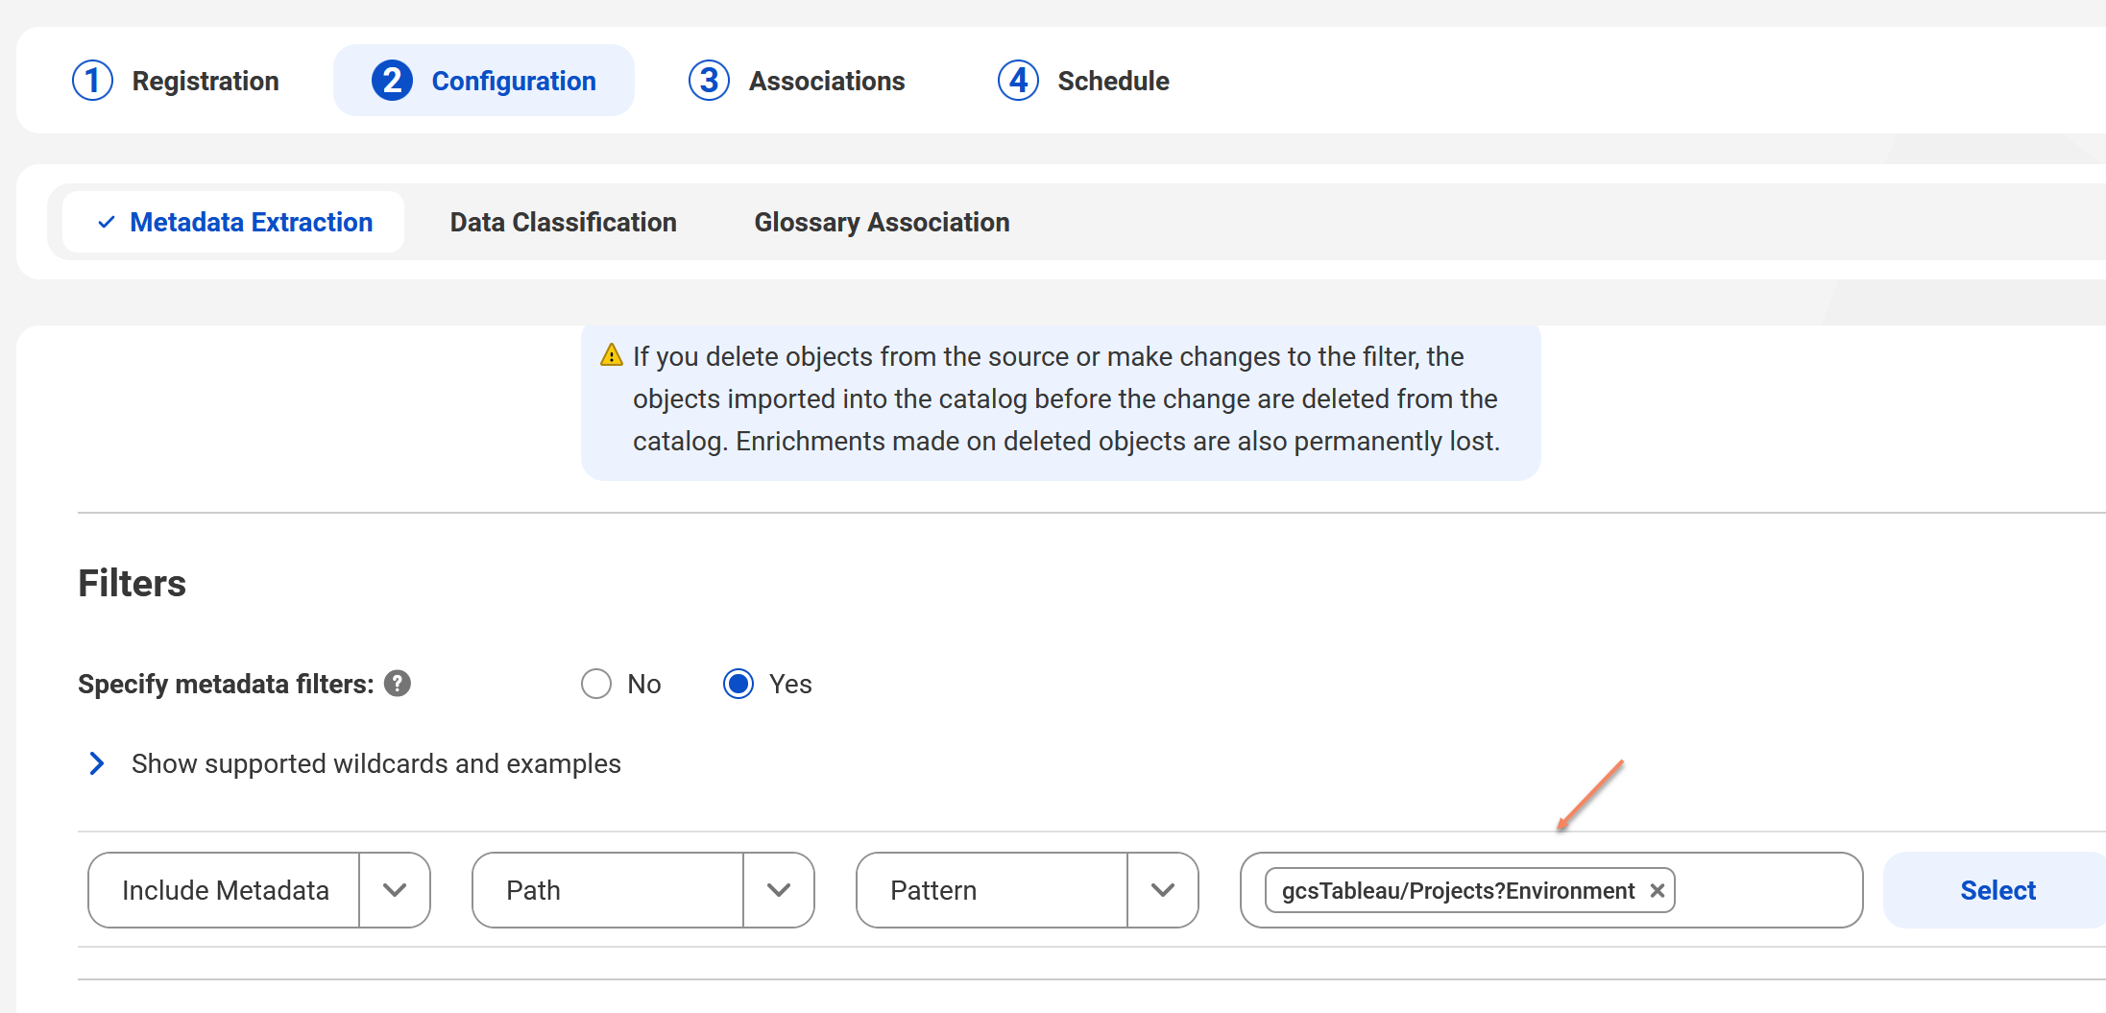Click the Configuration step label
Image resolution: width=2106 pixels, height=1013 pixels.
(x=514, y=81)
